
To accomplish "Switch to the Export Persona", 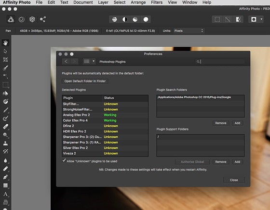I will click(43, 19).
